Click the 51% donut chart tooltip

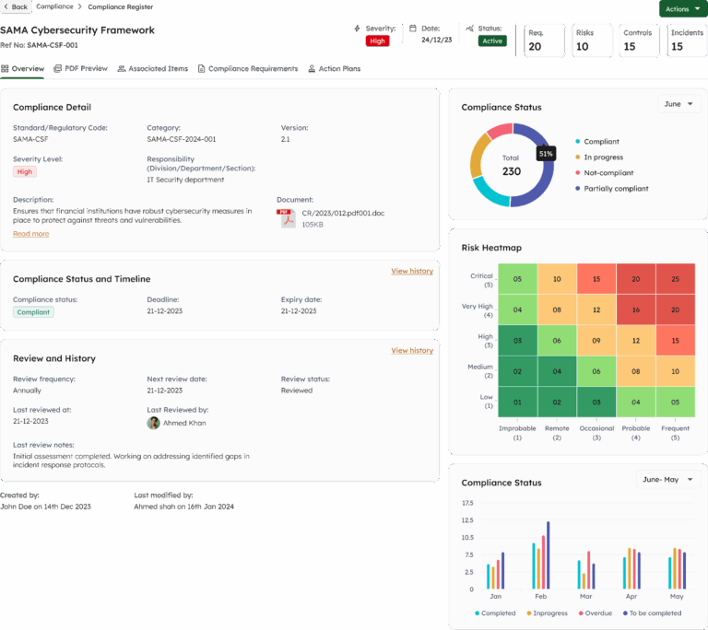546,154
